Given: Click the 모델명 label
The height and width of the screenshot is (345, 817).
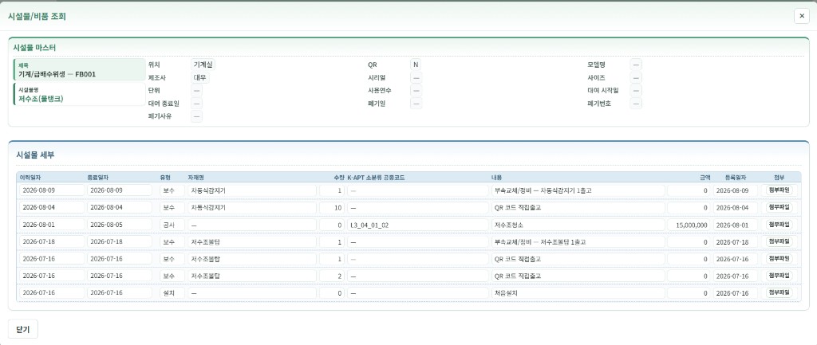Looking at the screenshot, I should coord(596,65).
